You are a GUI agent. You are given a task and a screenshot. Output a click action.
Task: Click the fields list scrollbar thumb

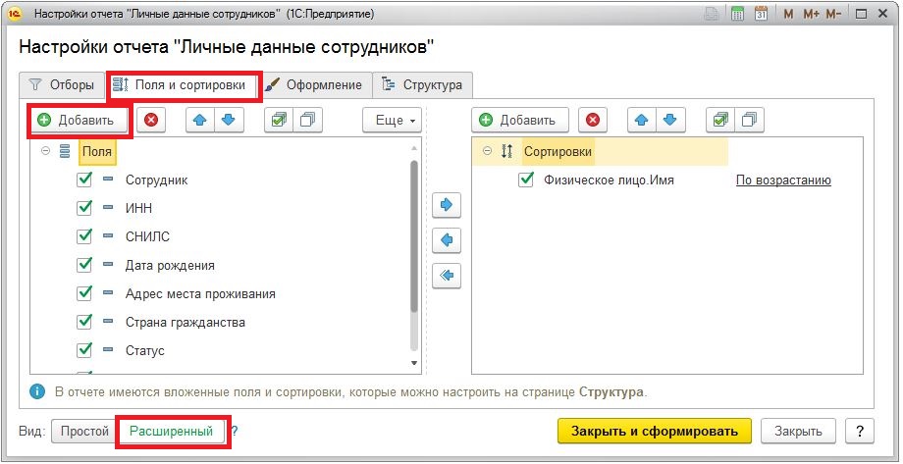pos(413,236)
